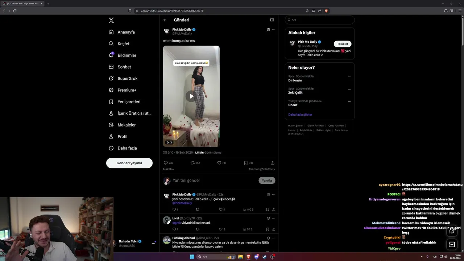Open Yer İşaretleri bookmarks
This screenshot has height=261, width=464.
click(x=124, y=101)
